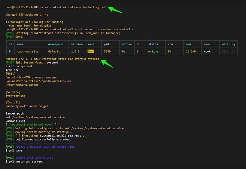Click the highlighted fork mode cell
The width and height of the screenshot is (246, 169).
(91, 51)
